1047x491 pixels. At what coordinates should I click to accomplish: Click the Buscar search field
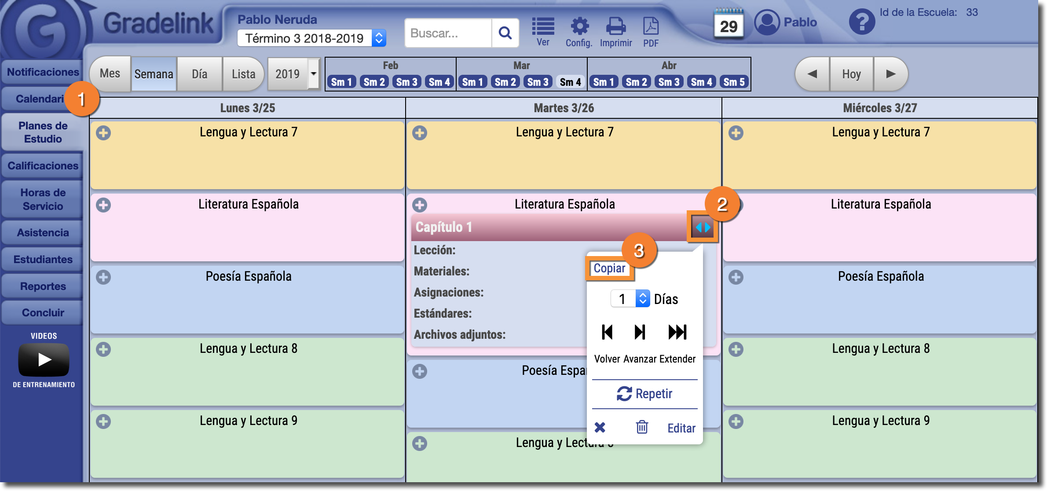click(448, 33)
